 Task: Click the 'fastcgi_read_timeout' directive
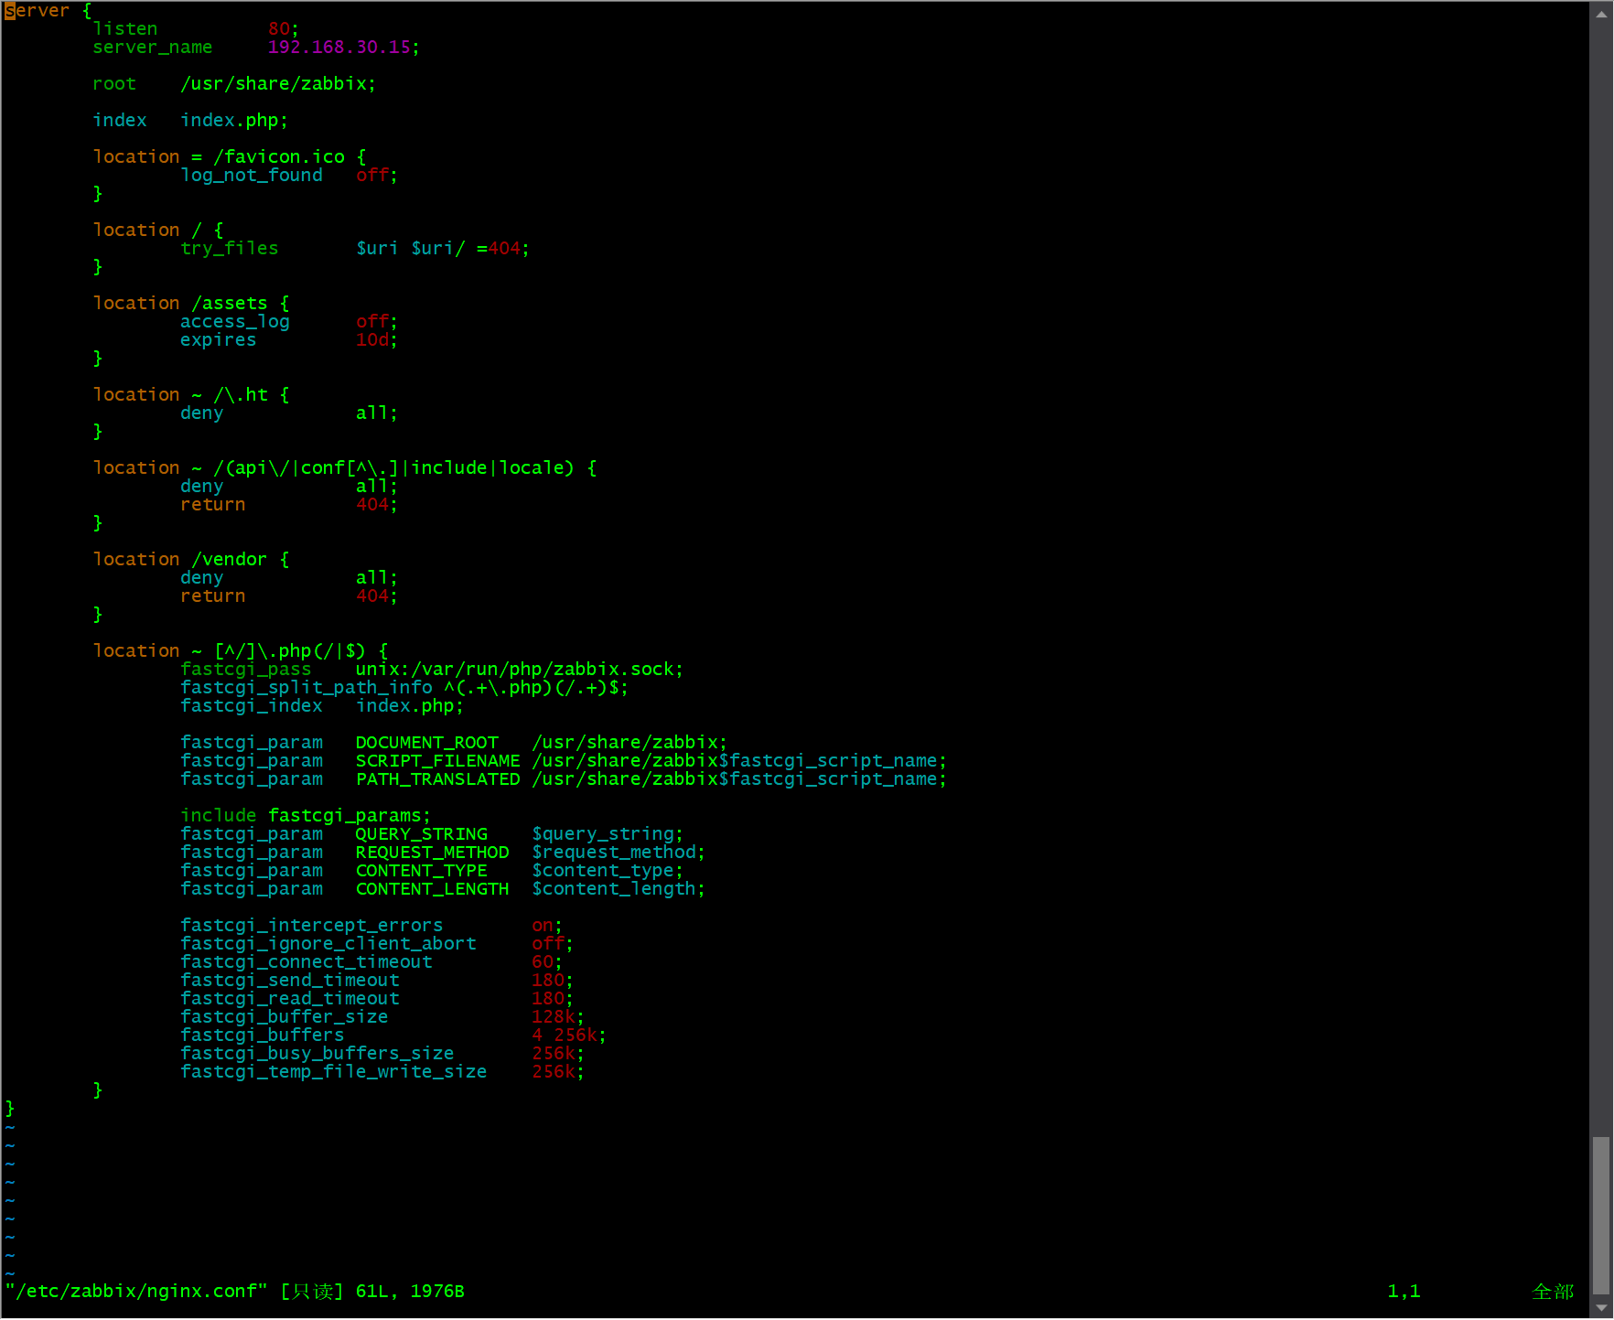point(290,998)
